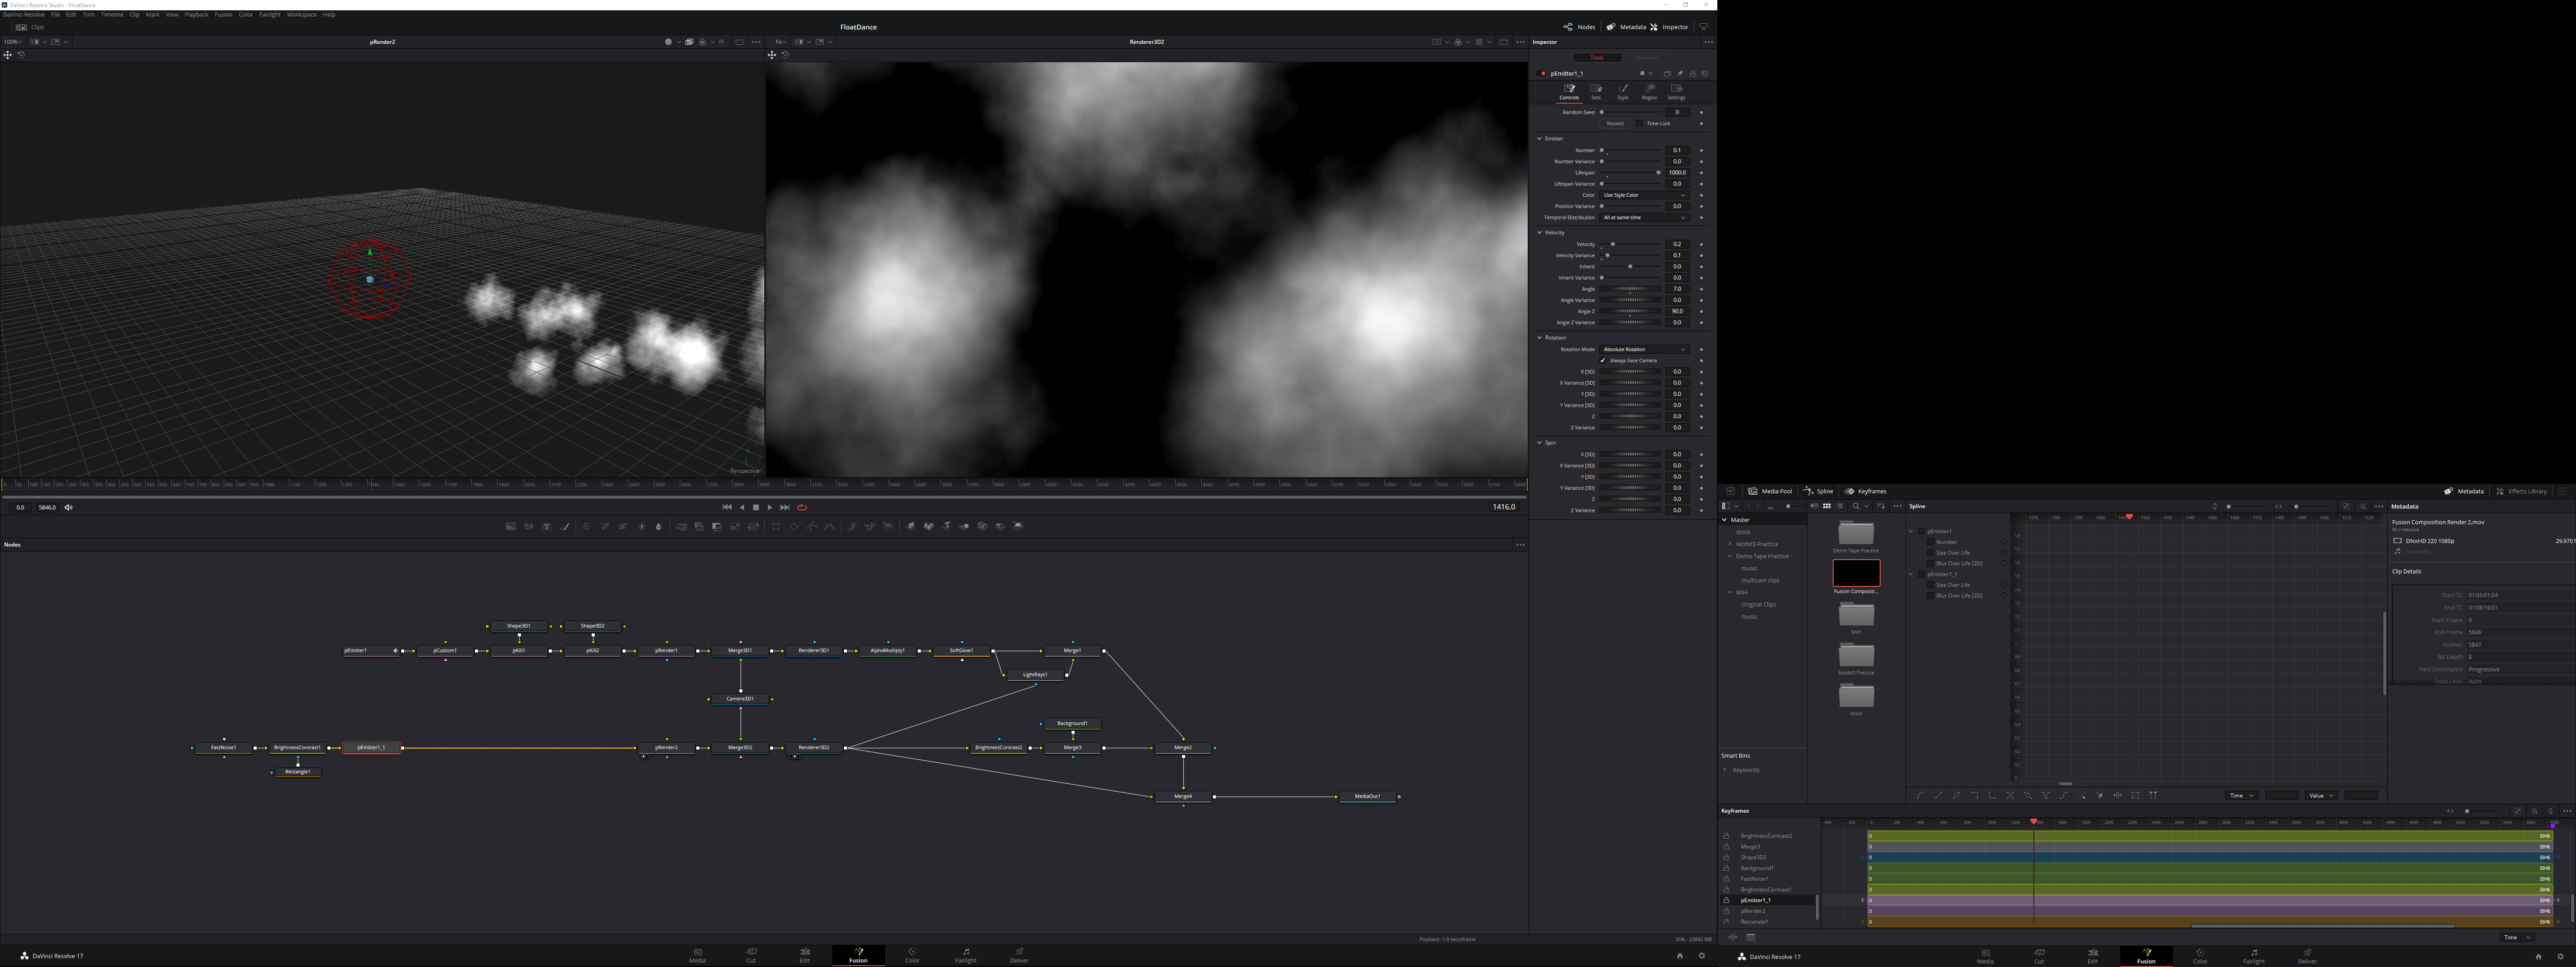Add pEmitter particle tool icon
The image size is (2576, 967).
tap(853, 526)
